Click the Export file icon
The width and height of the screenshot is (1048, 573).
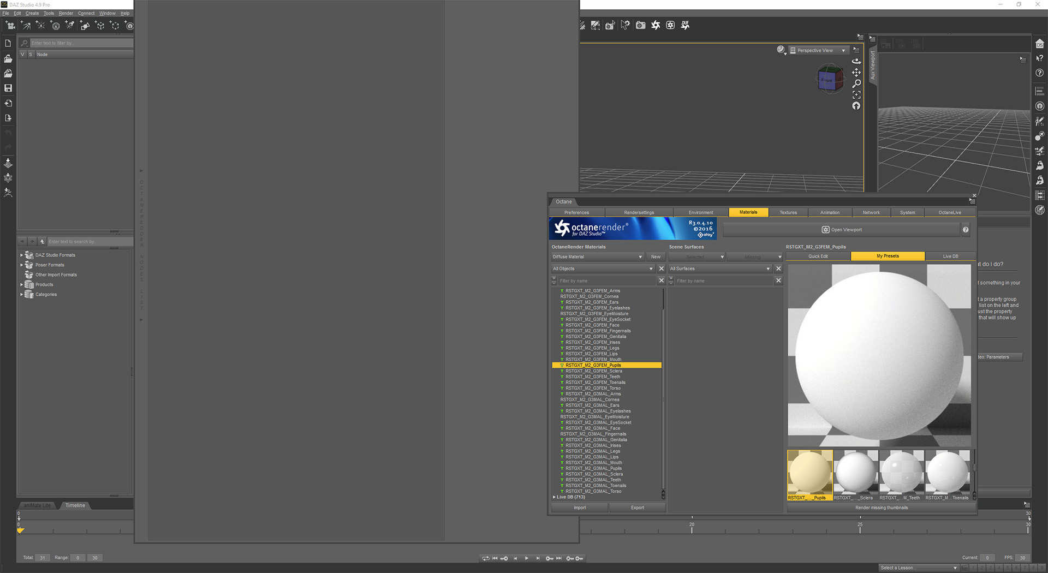point(8,118)
